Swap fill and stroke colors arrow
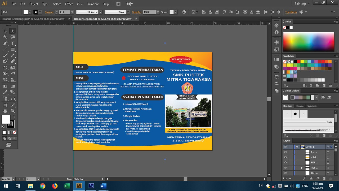The height and width of the screenshot is (191, 339). [x=14, y=116]
